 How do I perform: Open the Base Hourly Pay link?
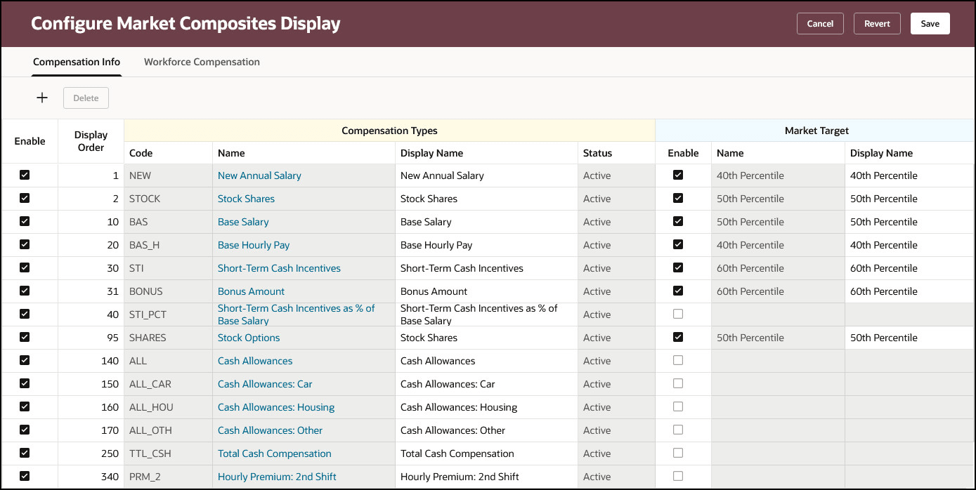pos(254,245)
